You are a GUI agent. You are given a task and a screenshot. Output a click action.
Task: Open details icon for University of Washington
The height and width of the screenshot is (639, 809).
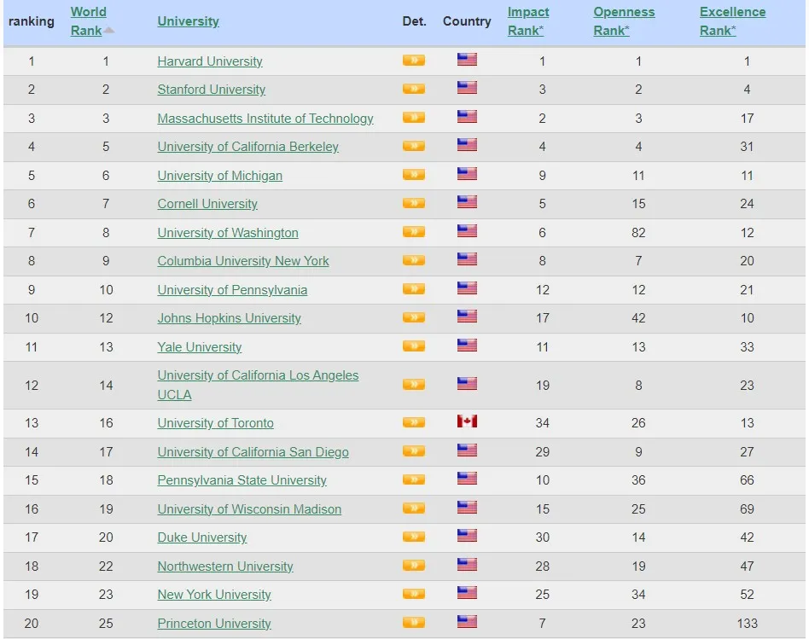pyautogui.click(x=414, y=232)
